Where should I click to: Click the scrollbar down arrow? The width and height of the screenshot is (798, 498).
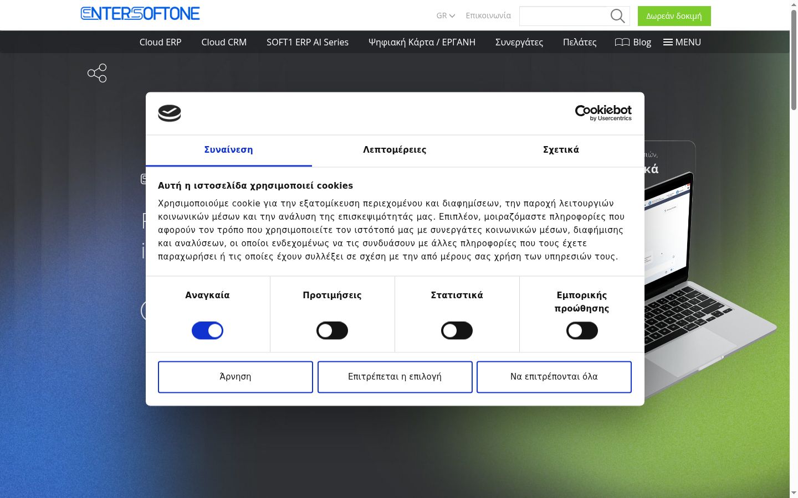pyautogui.click(x=794, y=492)
